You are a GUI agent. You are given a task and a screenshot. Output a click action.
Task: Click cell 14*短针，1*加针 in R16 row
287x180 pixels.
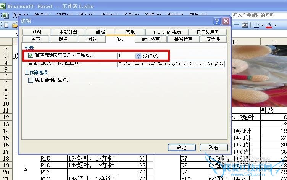pyautogui.click(x=93, y=165)
